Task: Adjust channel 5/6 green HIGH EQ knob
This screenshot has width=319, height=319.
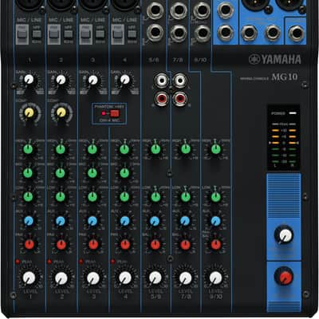Action: pyautogui.click(x=156, y=149)
